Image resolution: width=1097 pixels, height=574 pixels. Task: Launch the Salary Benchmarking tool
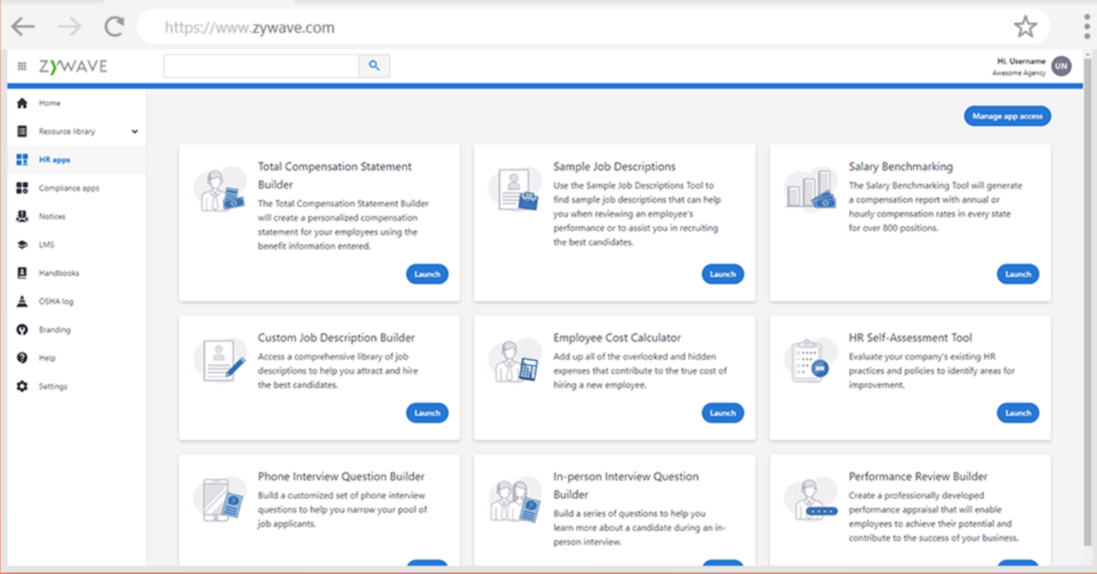(x=1018, y=274)
